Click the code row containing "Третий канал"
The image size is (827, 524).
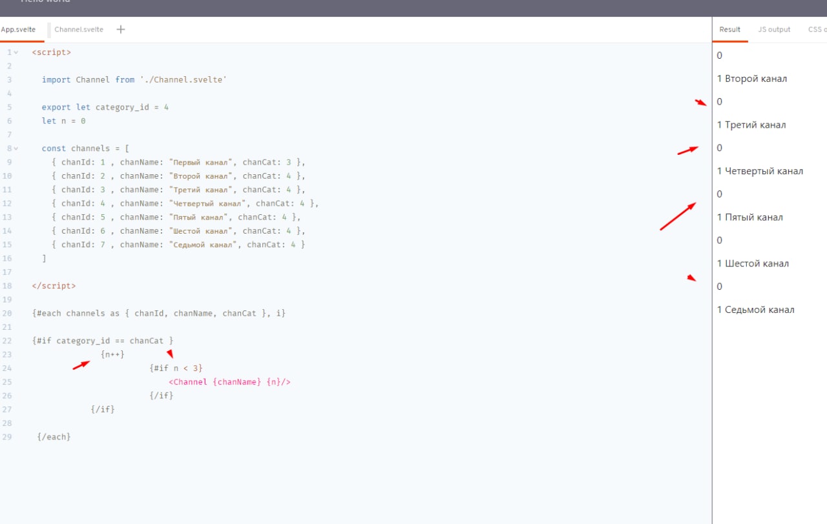point(178,190)
